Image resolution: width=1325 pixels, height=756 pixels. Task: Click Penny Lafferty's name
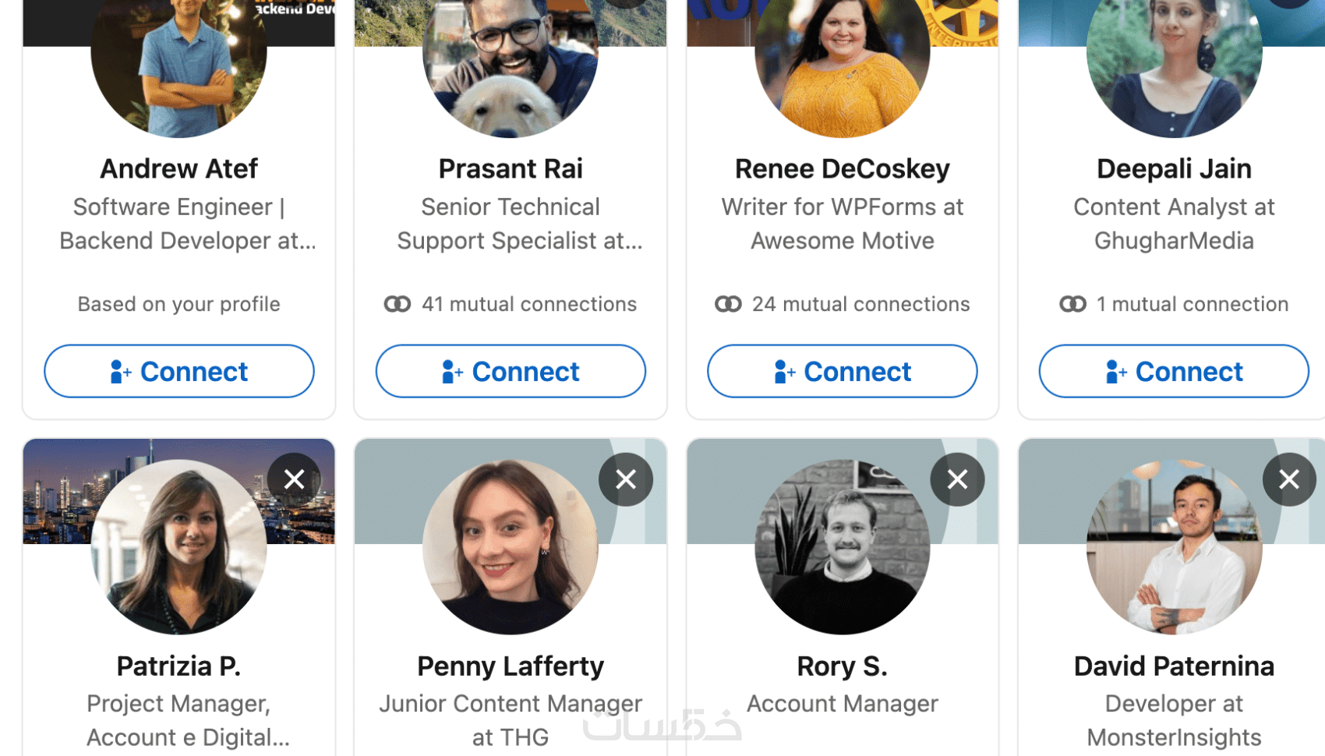511,666
